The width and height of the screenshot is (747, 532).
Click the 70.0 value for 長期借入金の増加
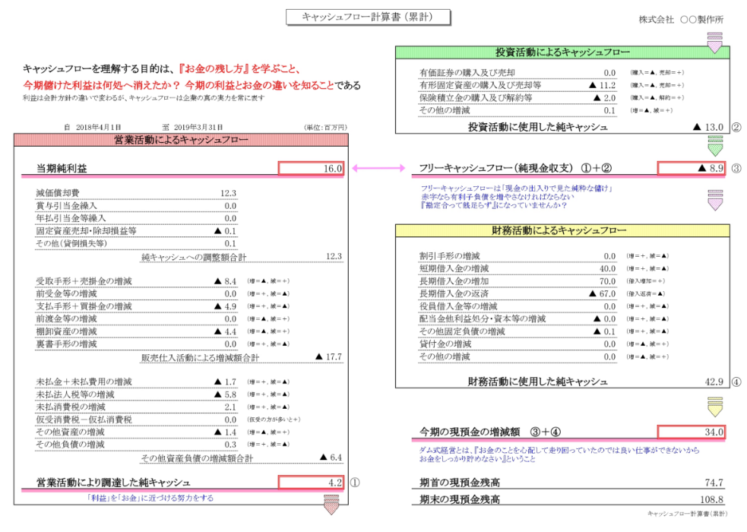pos(607,281)
